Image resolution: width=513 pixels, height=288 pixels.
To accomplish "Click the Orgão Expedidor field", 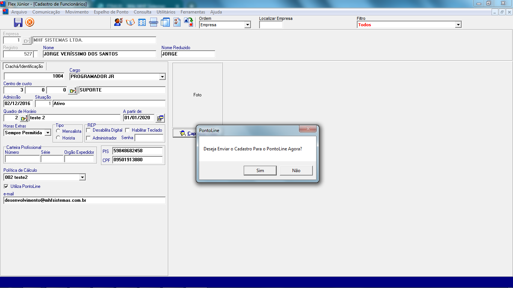I will click(x=79, y=159).
